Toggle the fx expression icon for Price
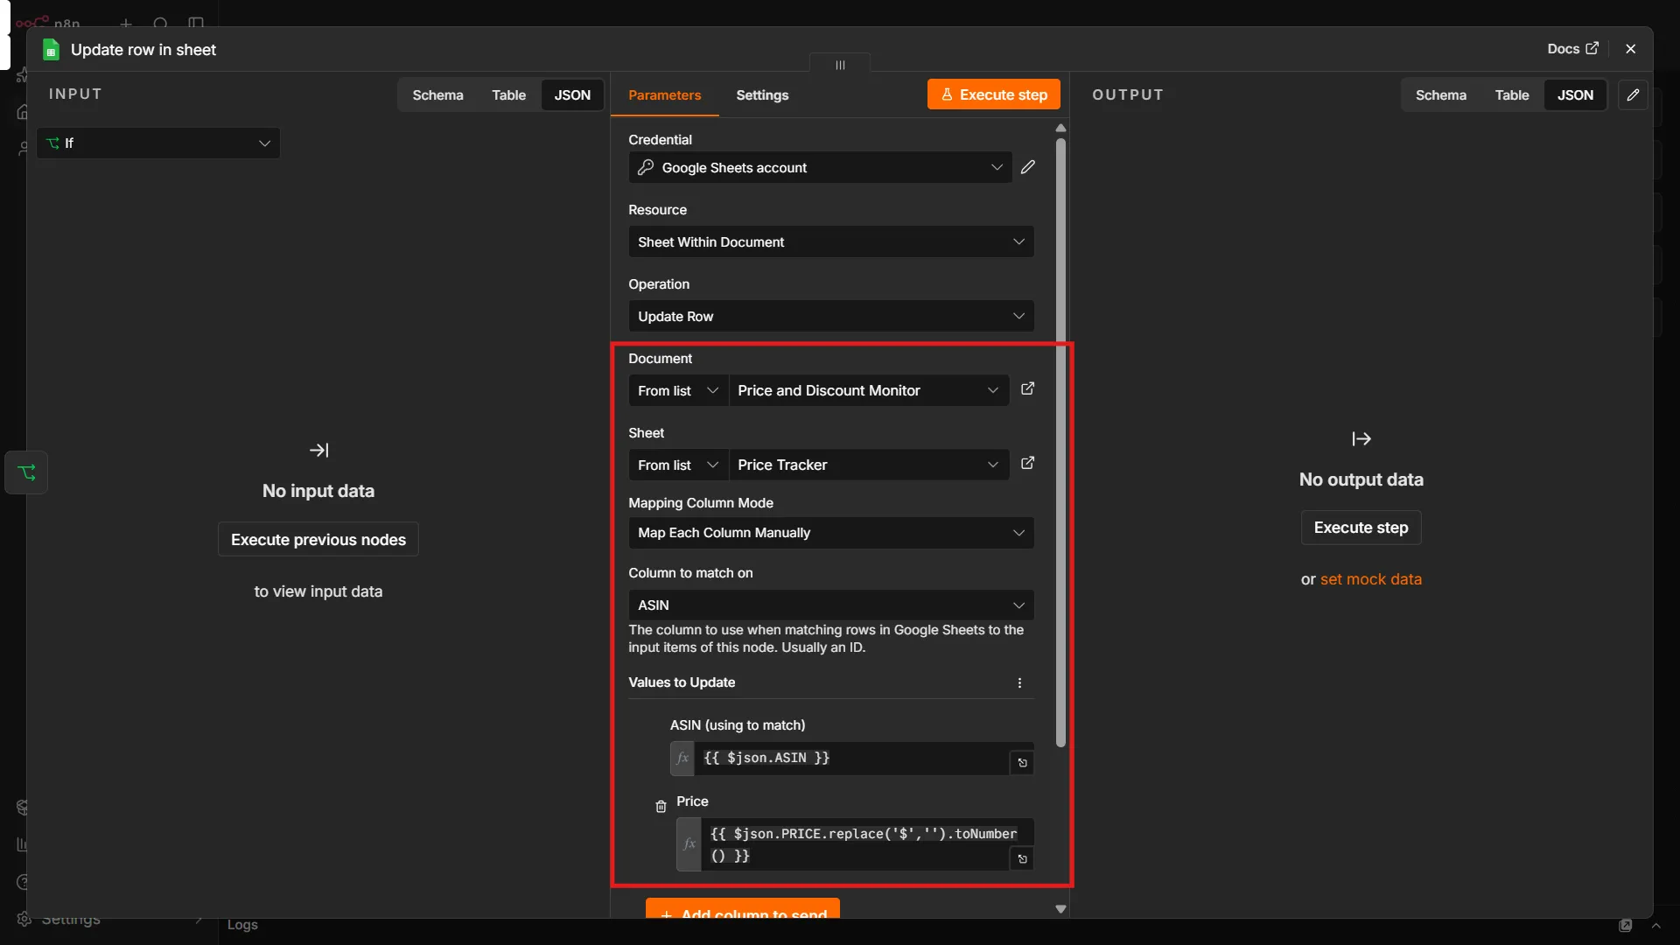The width and height of the screenshot is (1680, 945). pyautogui.click(x=689, y=844)
